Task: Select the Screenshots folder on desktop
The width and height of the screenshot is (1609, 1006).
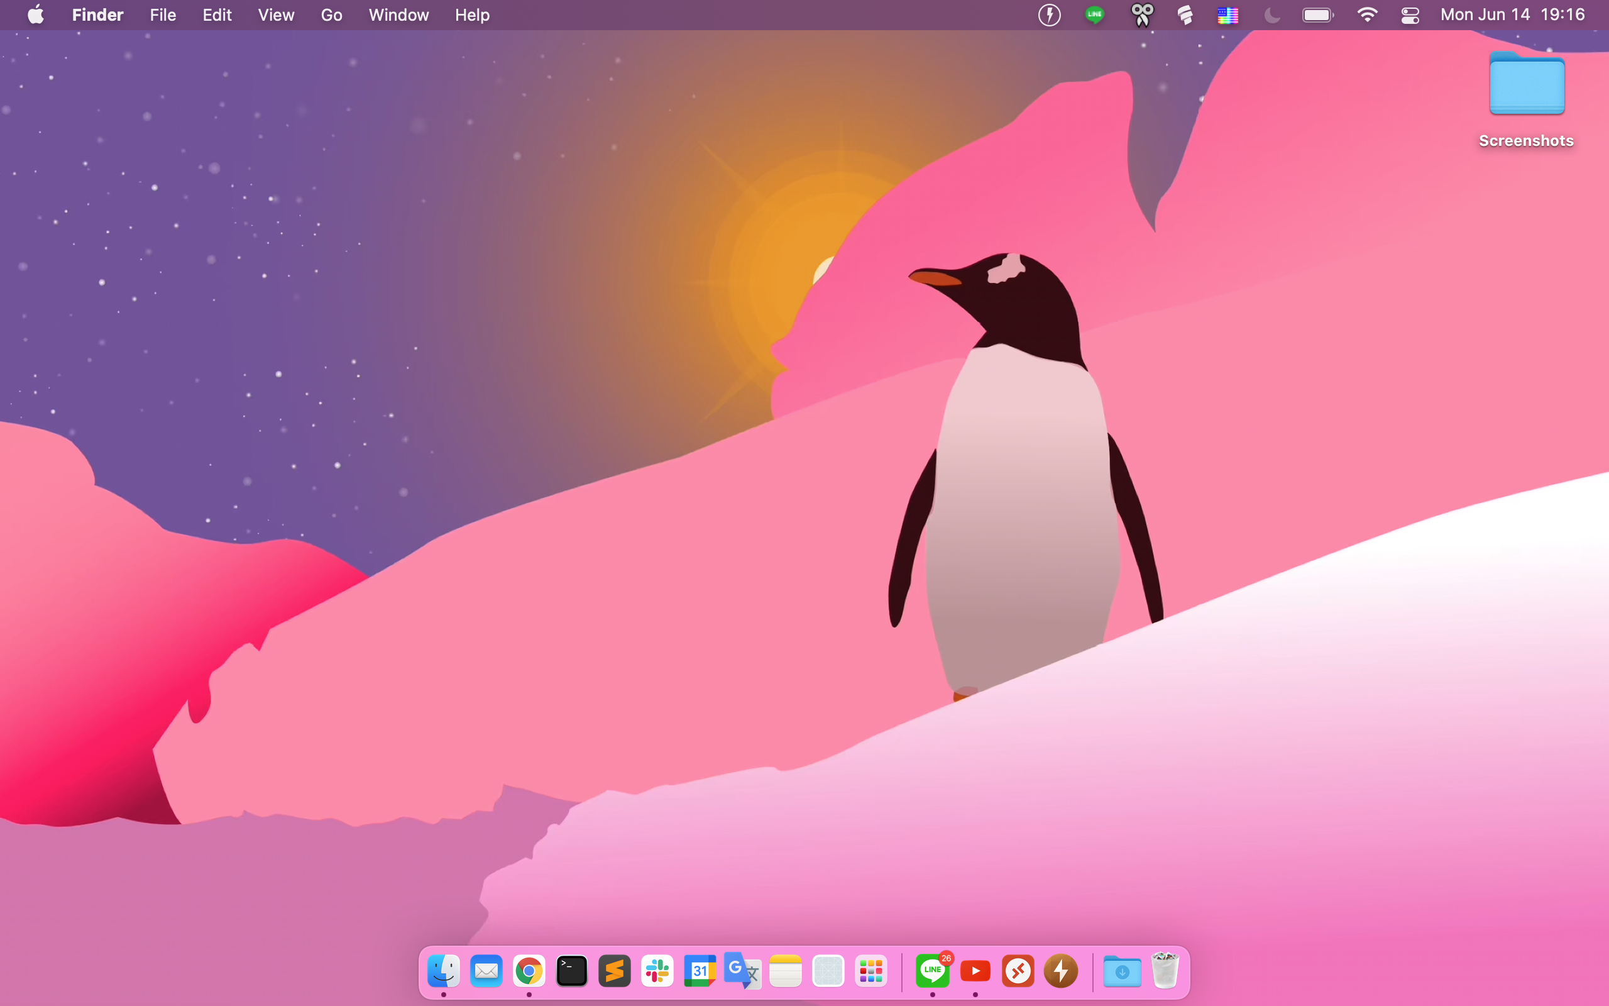Action: coord(1527,87)
